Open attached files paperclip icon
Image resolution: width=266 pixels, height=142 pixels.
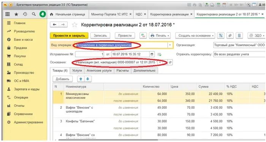coord(230,35)
